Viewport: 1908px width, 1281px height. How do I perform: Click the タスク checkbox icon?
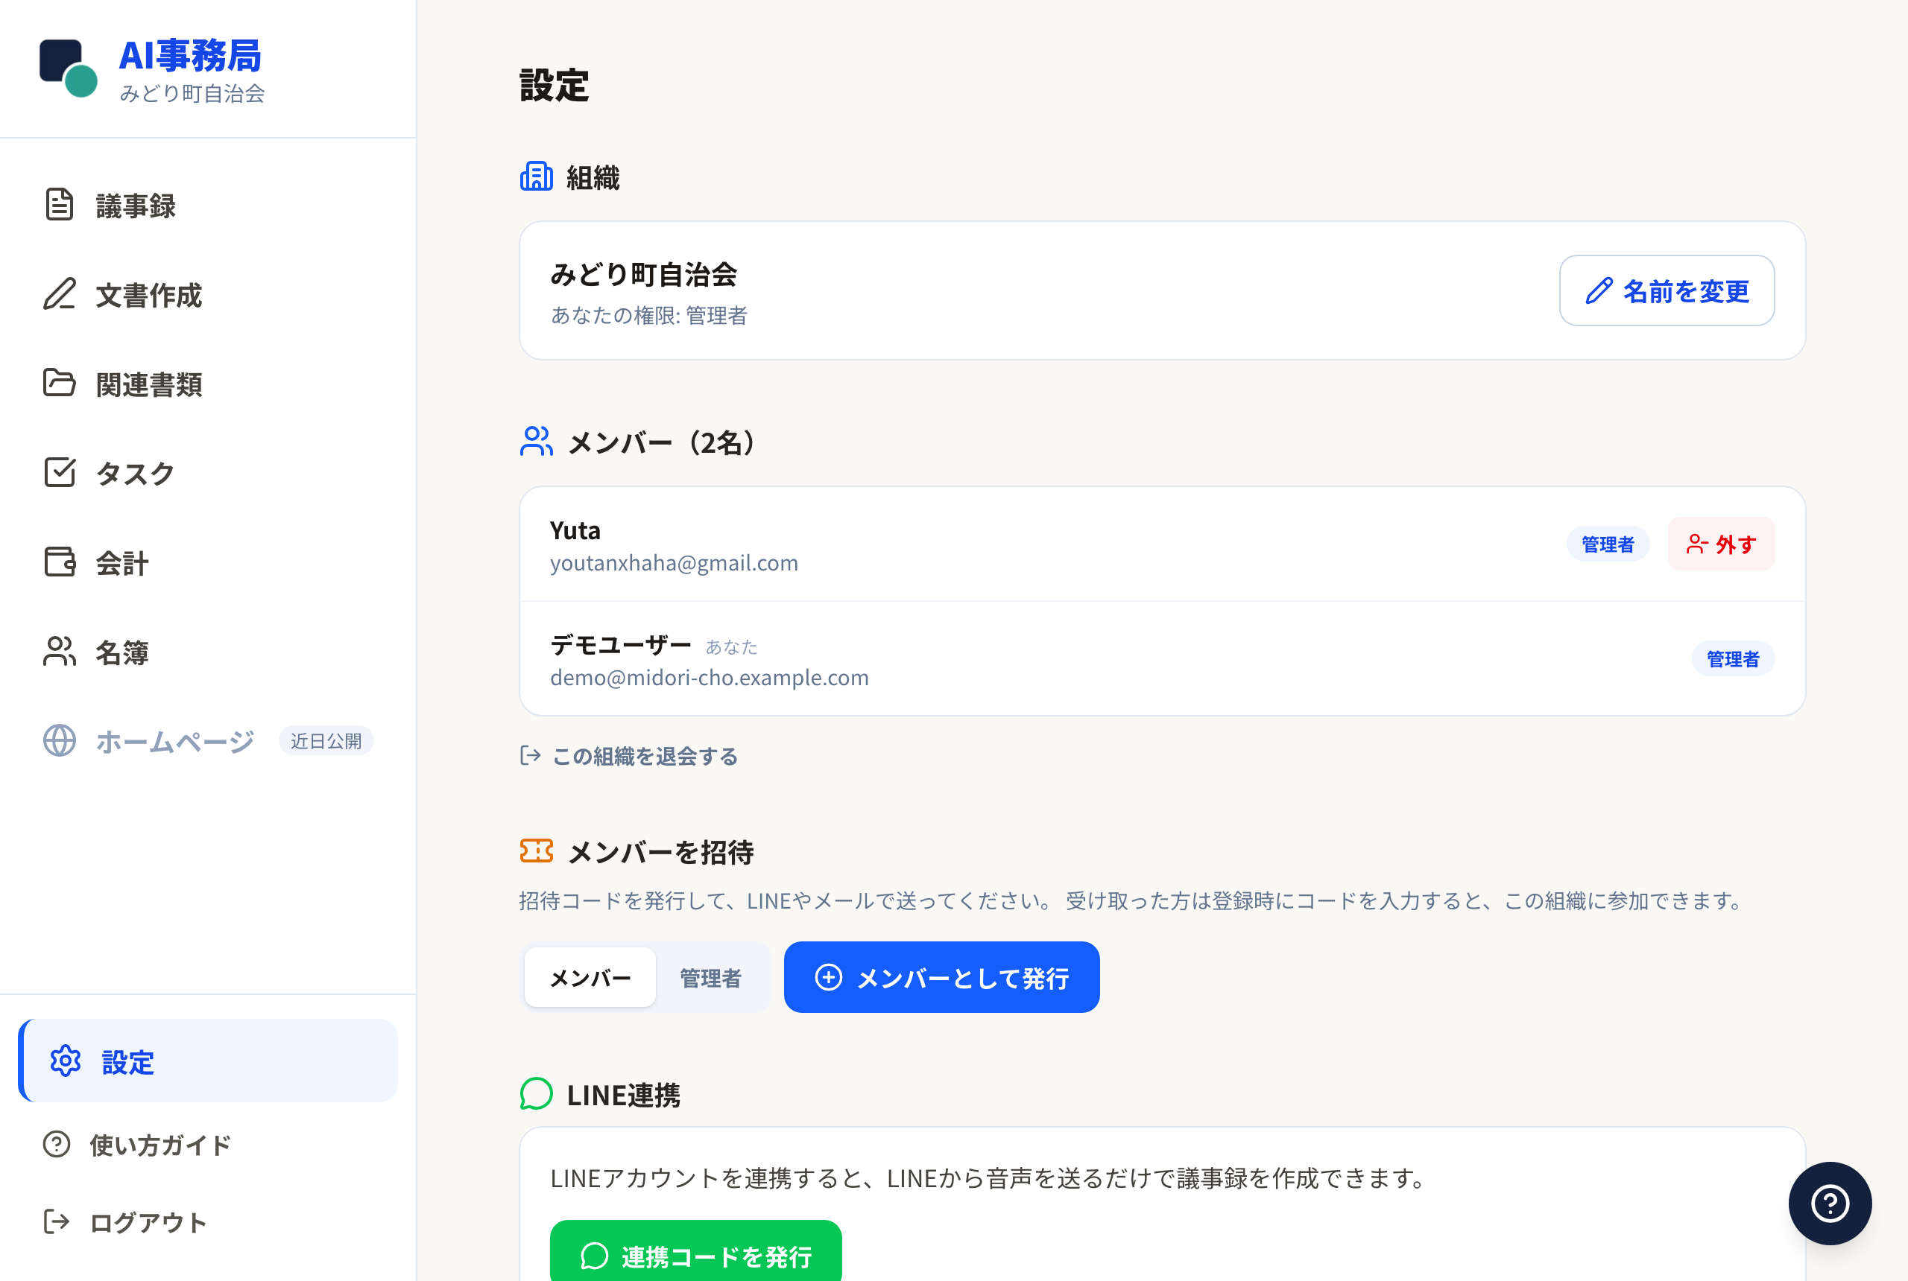coord(59,472)
